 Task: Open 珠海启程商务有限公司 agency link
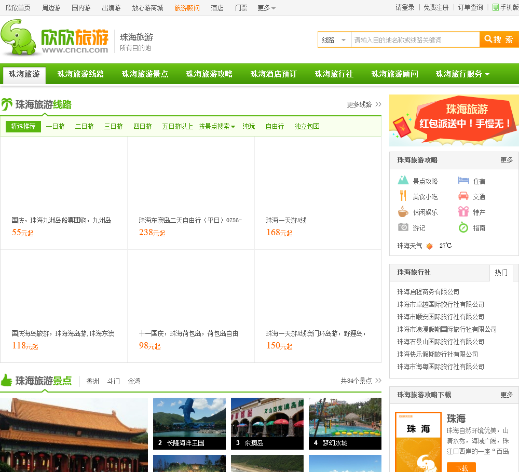coord(428,292)
